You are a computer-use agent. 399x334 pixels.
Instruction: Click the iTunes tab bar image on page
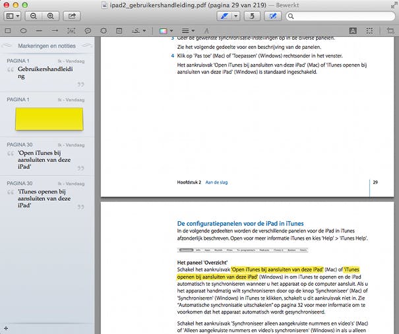click(x=243, y=250)
